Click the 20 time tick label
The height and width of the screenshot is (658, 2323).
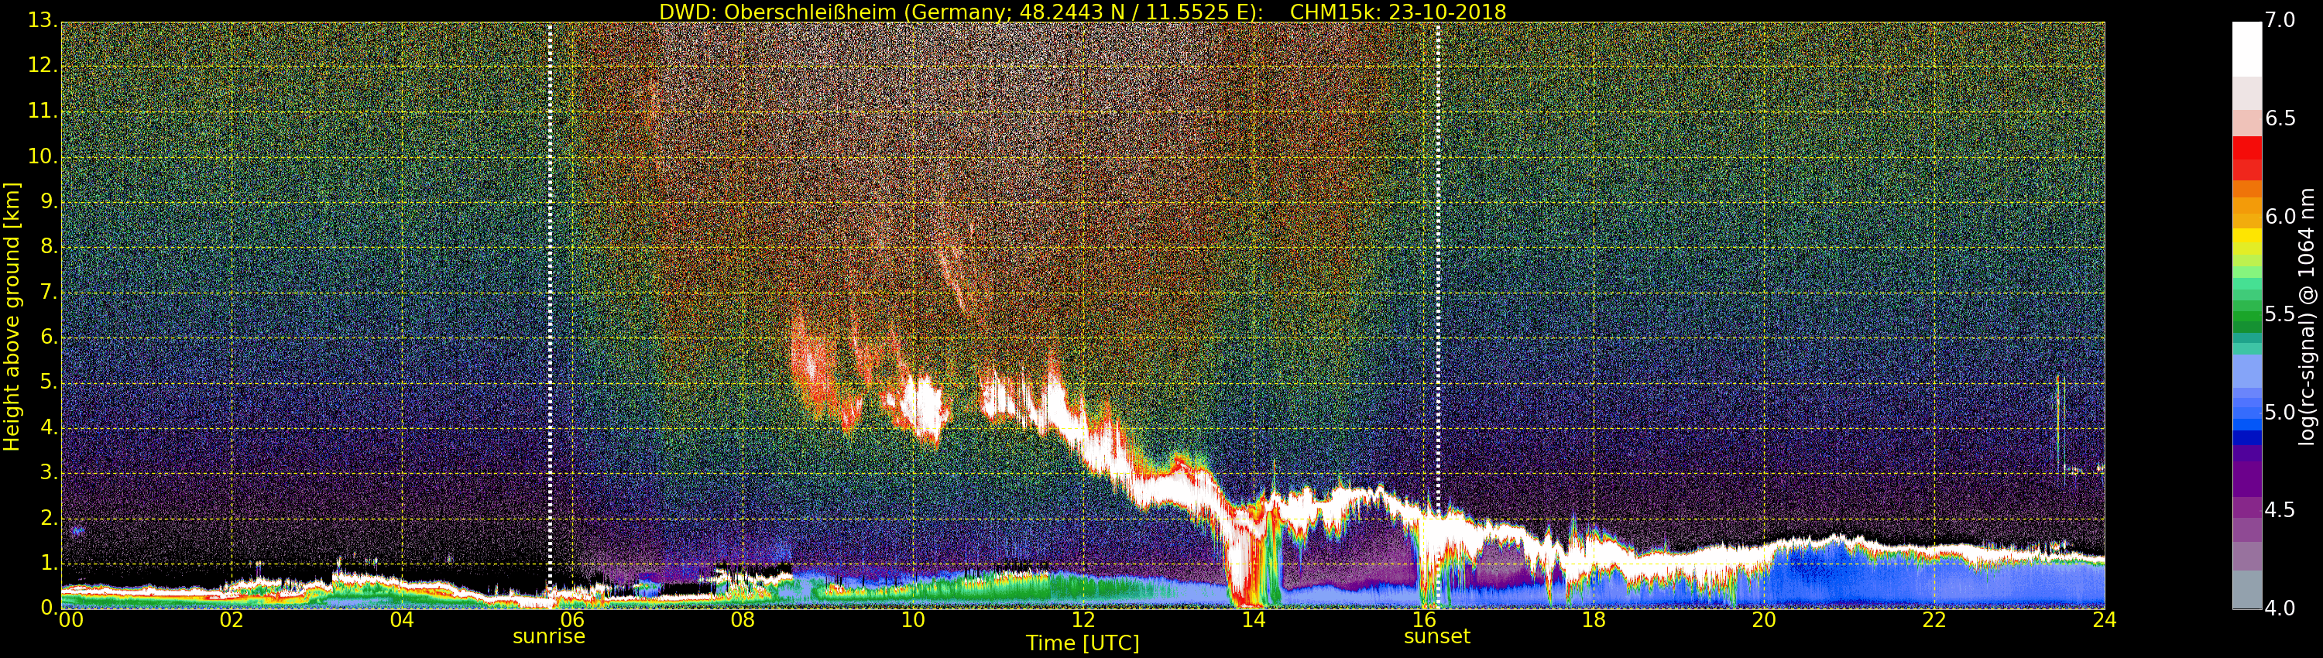(1764, 620)
